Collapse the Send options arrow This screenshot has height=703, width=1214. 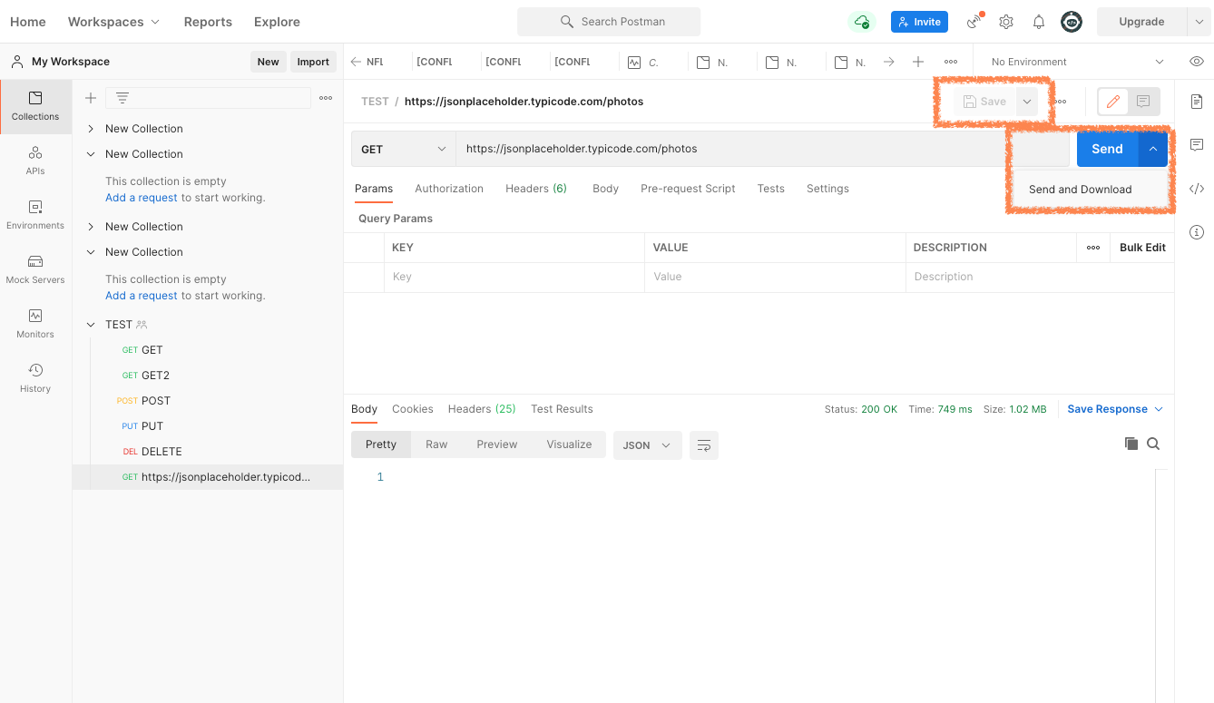1153,149
